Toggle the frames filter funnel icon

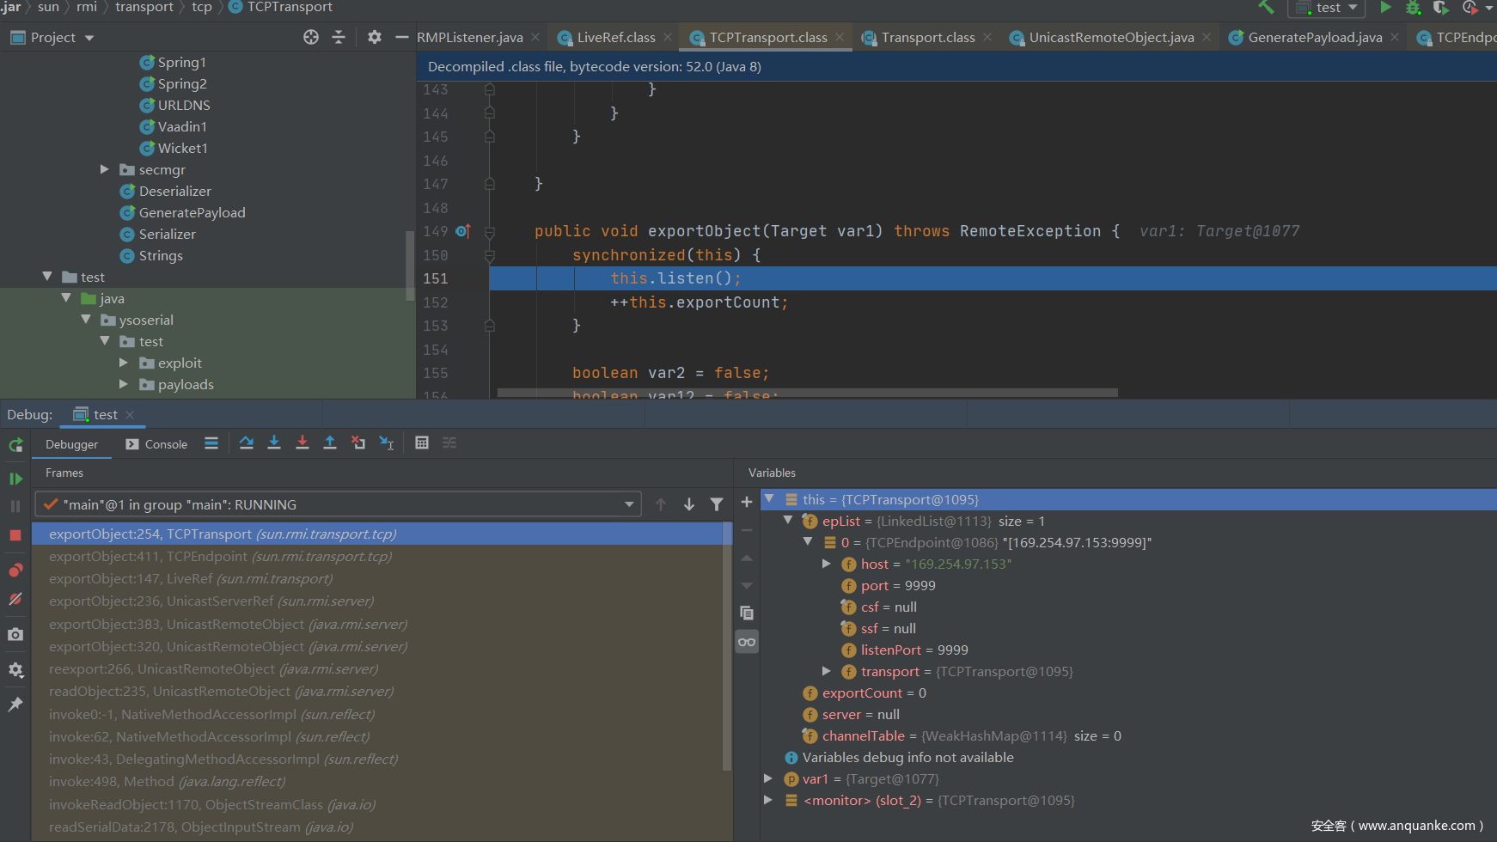[x=717, y=504]
